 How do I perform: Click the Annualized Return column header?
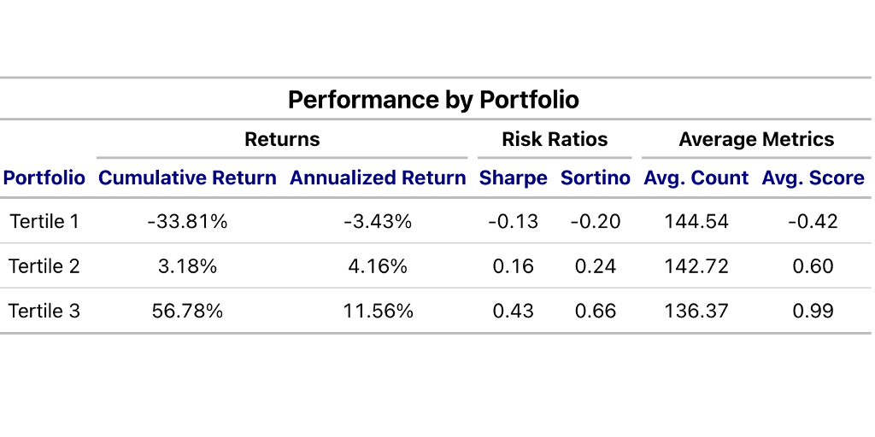(378, 178)
